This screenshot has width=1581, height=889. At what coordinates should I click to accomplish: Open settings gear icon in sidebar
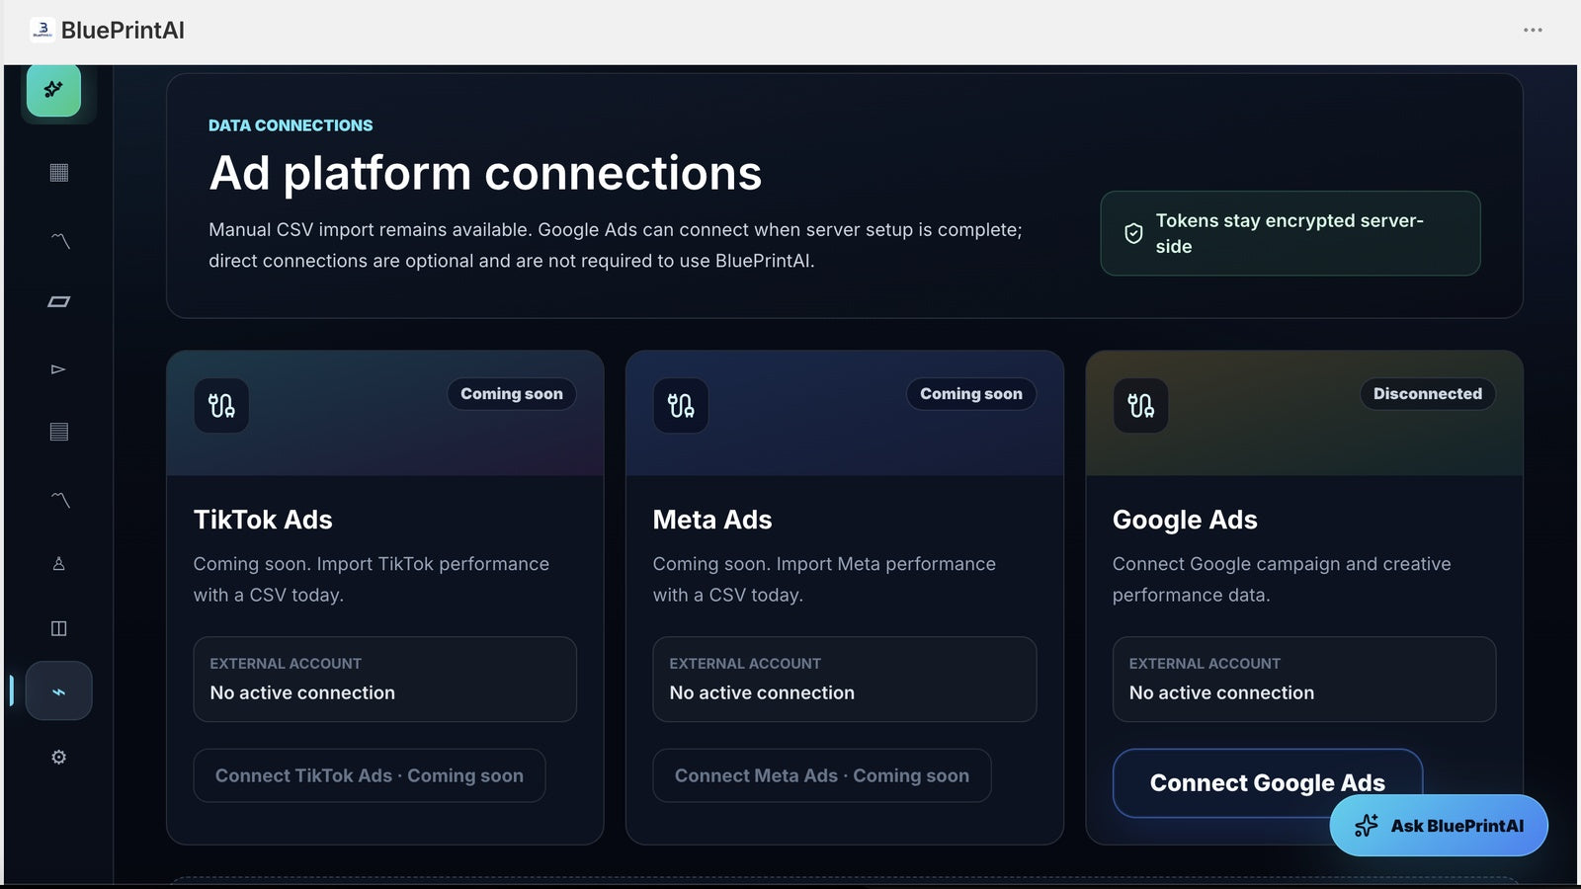[58, 757]
